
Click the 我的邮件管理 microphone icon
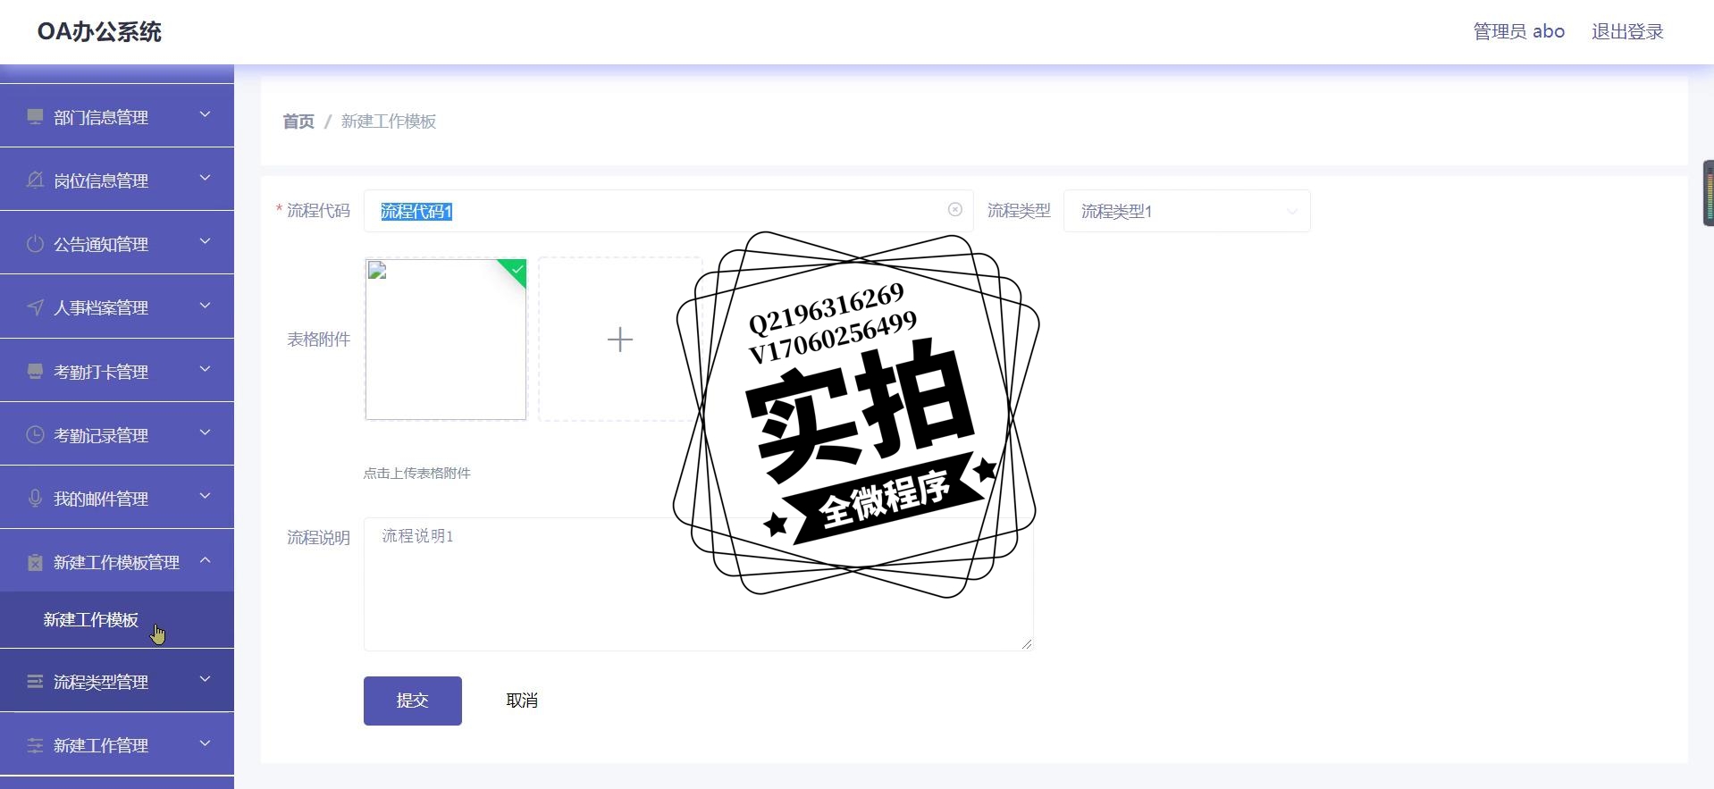pyautogui.click(x=35, y=498)
